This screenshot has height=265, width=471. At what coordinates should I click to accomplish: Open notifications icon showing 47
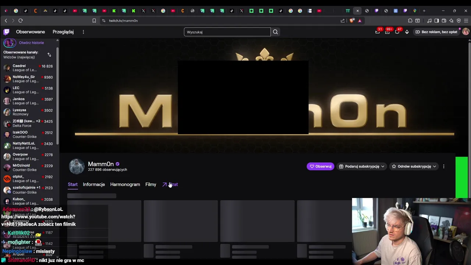click(397, 32)
